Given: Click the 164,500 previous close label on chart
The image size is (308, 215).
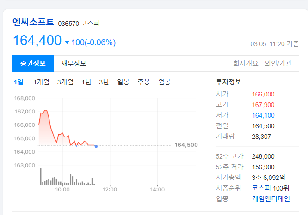Looking at the screenshot, I should [x=186, y=145].
